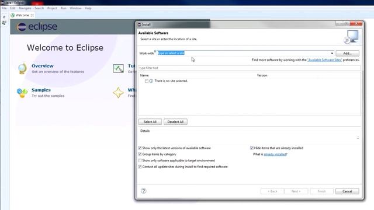
Task: Toggle Show only the latest versions checkbox
Action: [x=140, y=148]
